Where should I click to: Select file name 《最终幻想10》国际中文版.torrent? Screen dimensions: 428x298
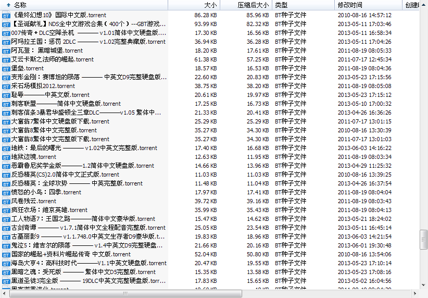click(59, 15)
